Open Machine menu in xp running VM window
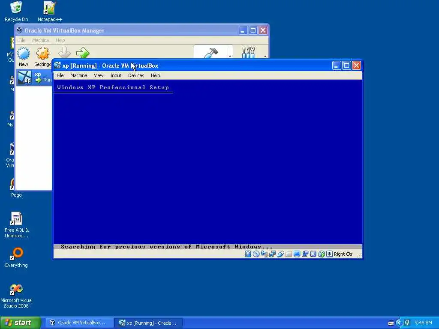Image resolution: width=439 pixels, height=329 pixels. point(79,75)
